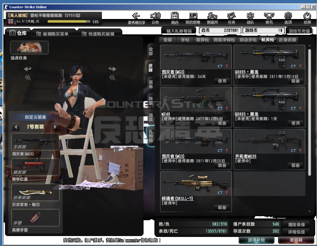This screenshot has height=246, width=317.
Task: Open the 我的信息 profile icon
Action: tap(193, 16)
